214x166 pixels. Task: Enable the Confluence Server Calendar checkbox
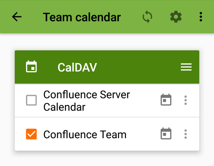click(31, 100)
